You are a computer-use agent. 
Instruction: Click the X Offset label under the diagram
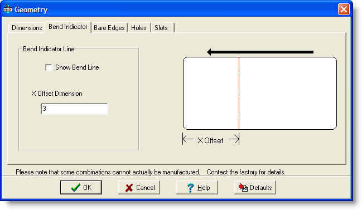coord(210,140)
